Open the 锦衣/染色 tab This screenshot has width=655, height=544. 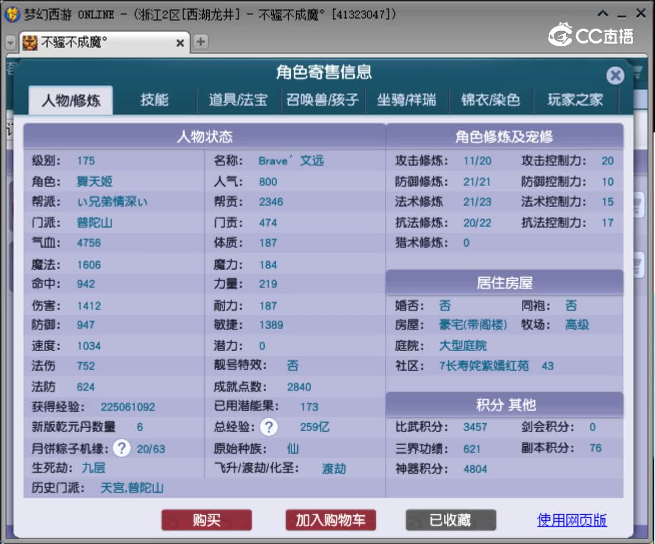pyautogui.click(x=491, y=100)
